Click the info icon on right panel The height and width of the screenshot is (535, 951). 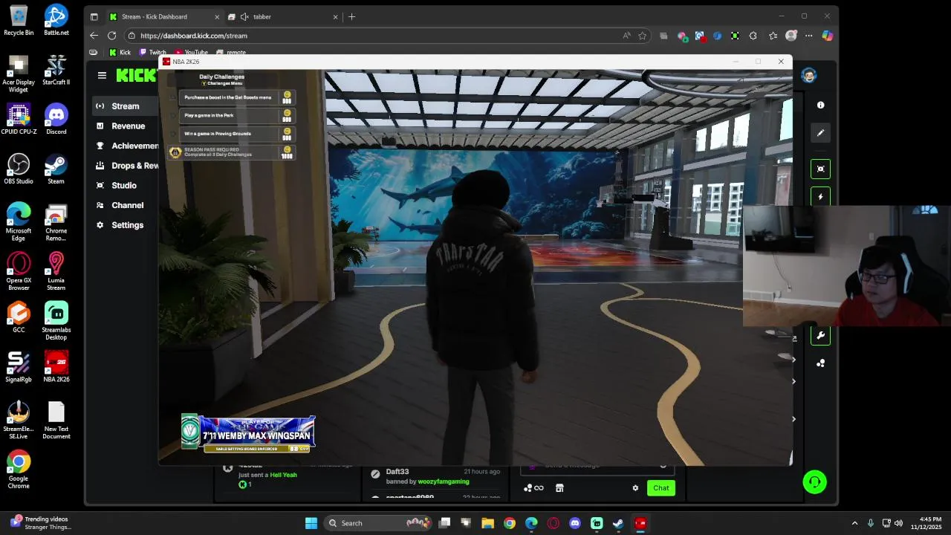(820, 106)
